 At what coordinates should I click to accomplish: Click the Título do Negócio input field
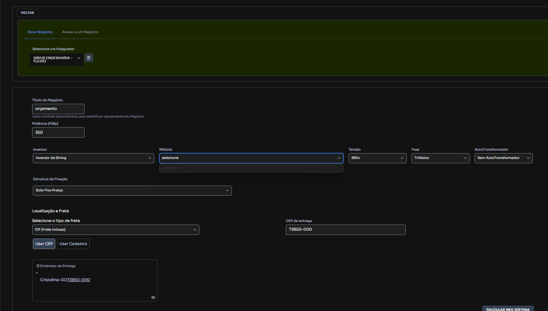point(58,109)
